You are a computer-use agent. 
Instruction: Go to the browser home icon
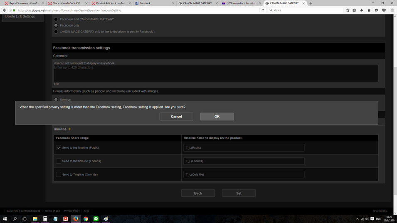(369, 10)
